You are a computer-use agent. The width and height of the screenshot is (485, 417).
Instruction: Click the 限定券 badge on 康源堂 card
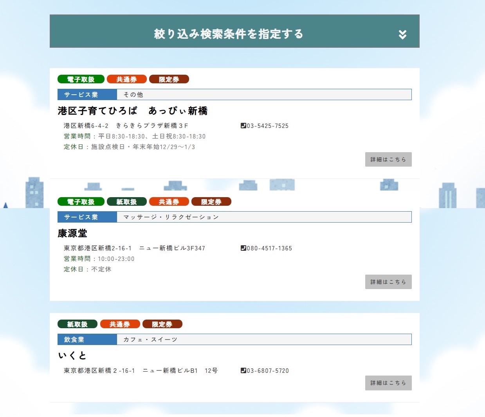click(x=211, y=202)
